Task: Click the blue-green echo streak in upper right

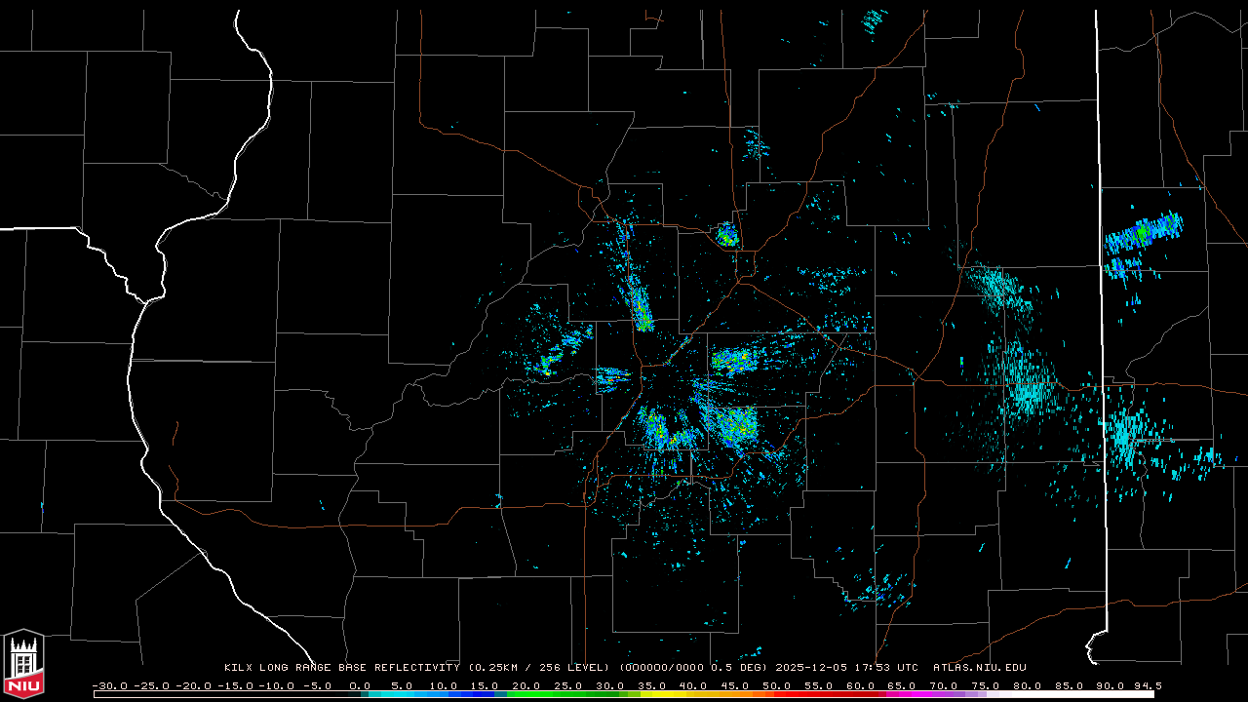Action: click(1143, 234)
